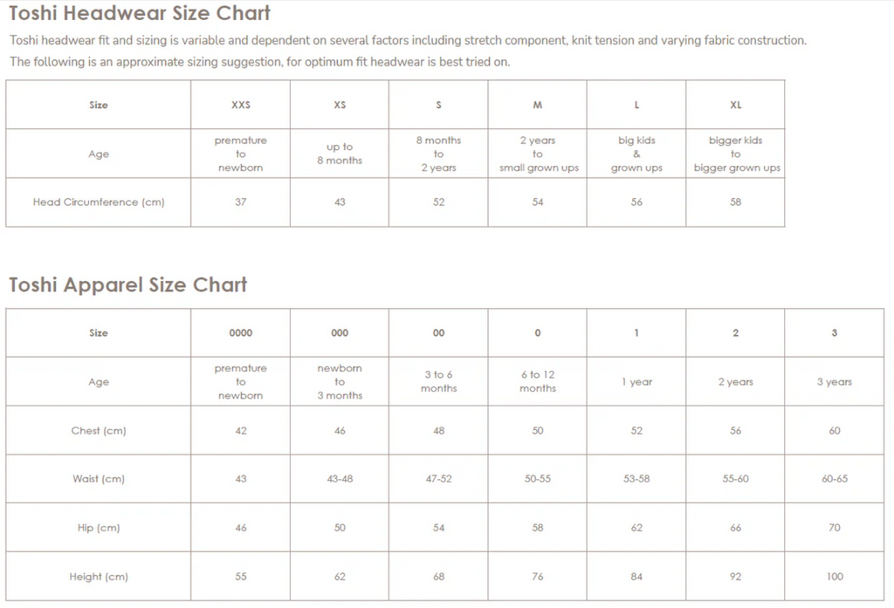
Task: Click the Toshi Headwear Size Chart heading
Action: [139, 13]
